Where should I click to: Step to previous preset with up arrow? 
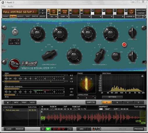tap(43, 10)
